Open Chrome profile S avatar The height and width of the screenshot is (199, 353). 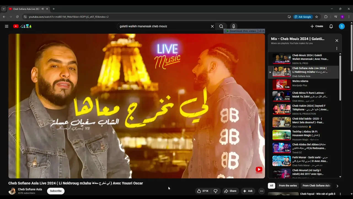point(342,17)
